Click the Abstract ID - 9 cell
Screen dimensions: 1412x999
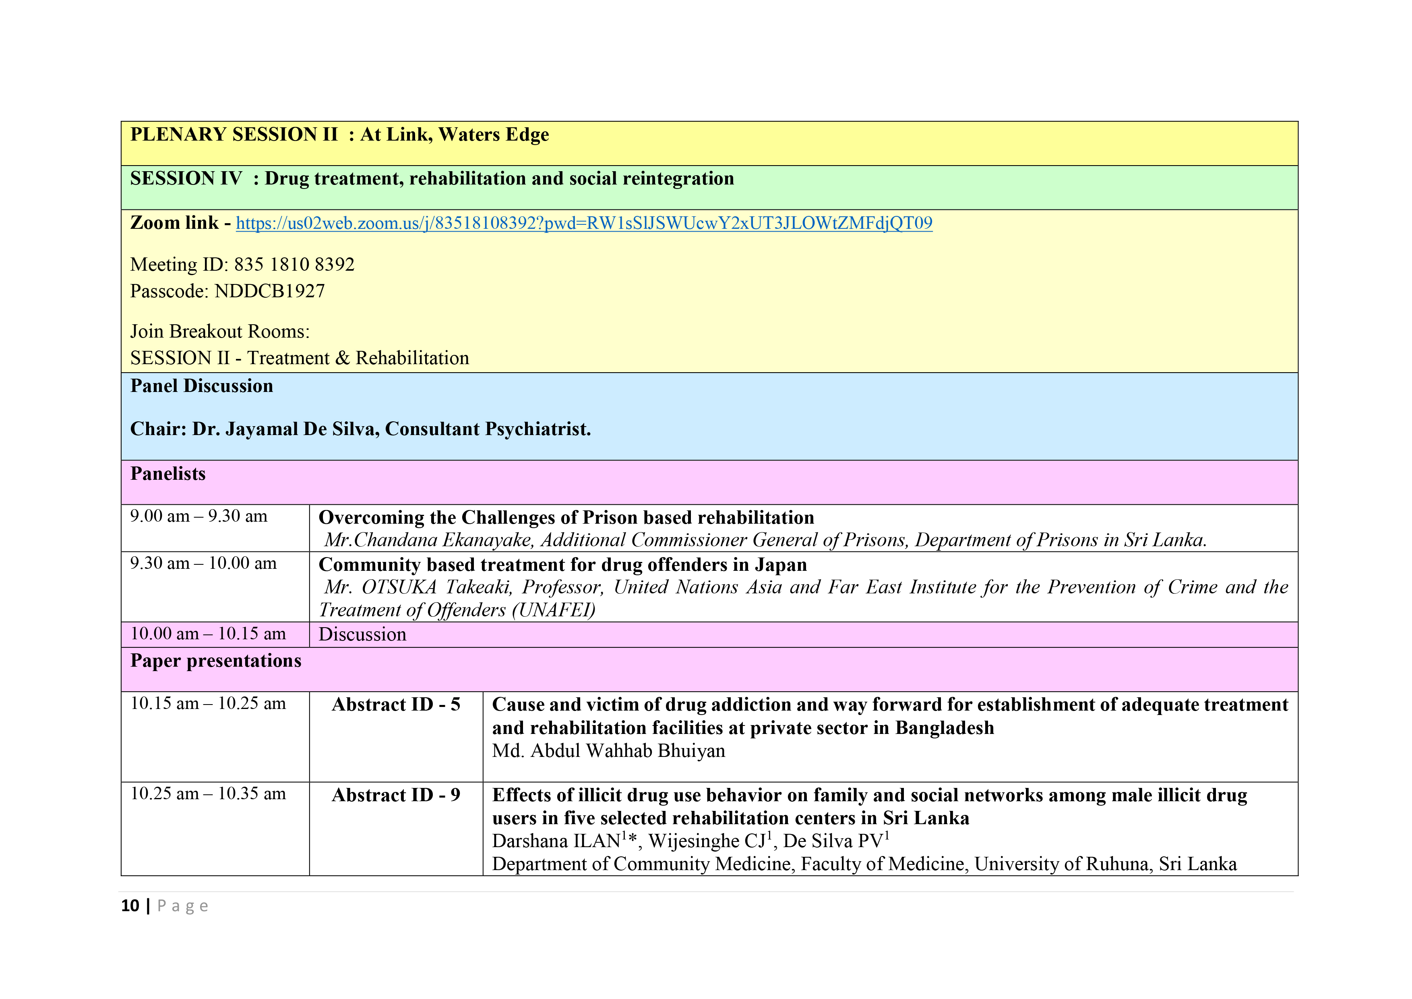(396, 796)
